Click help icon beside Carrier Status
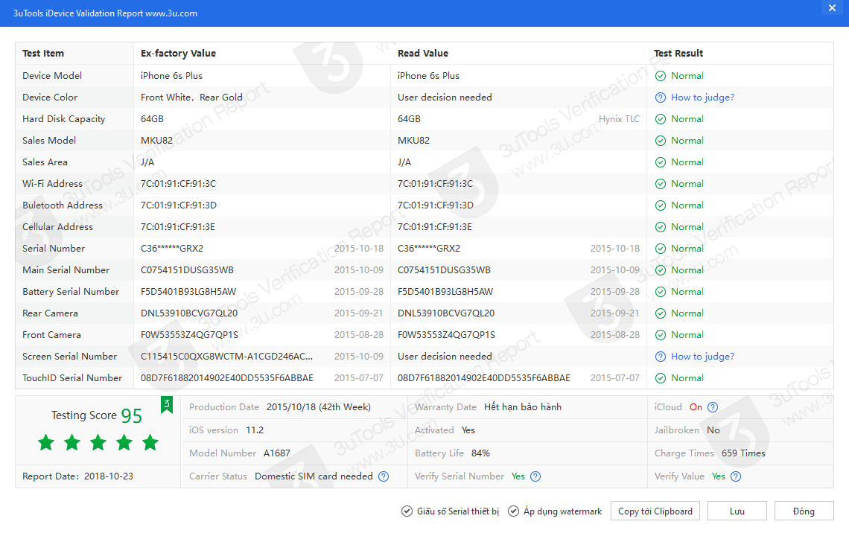Image resolution: width=849 pixels, height=536 pixels. click(x=384, y=476)
